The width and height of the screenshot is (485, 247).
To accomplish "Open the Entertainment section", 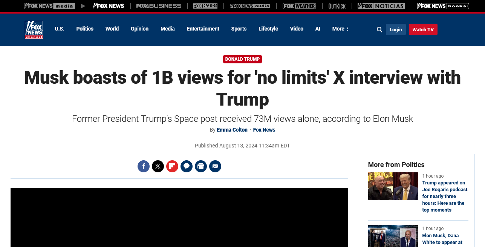I will click(203, 29).
